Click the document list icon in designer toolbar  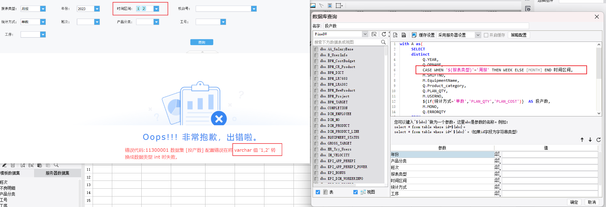330,6
